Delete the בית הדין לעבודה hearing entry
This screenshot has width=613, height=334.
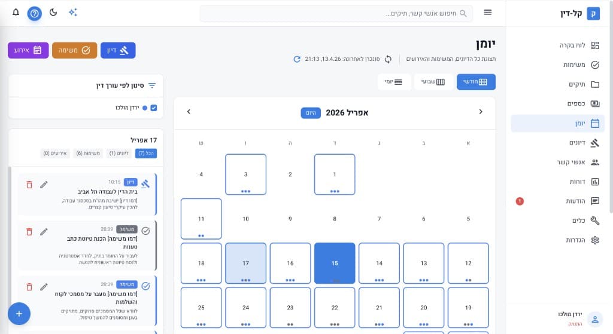pyautogui.click(x=29, y=185)
